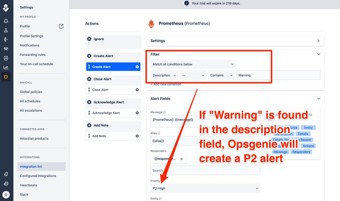This screenshot has width=340, height=201.
Task: Open the -- operator dropdown
Action: click(x=193, y=76)
